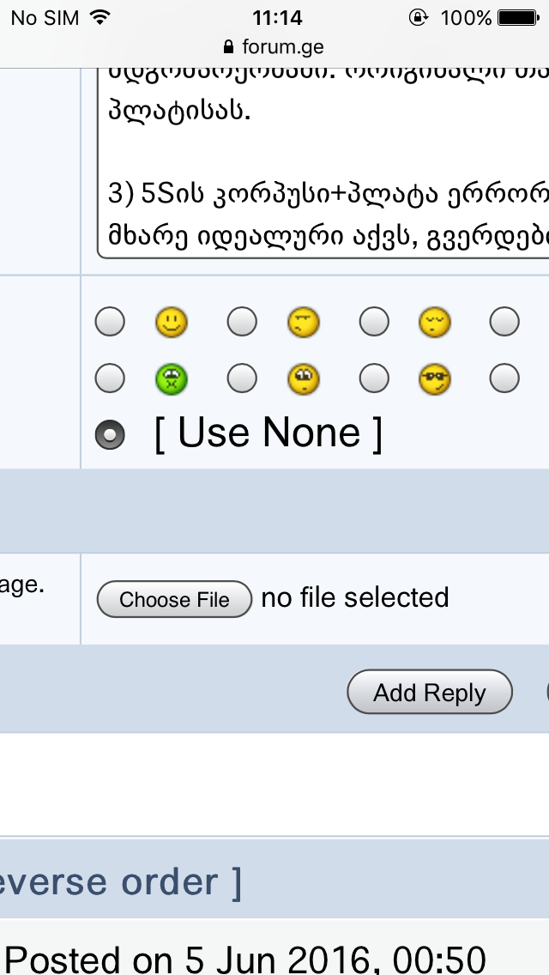
Task: Choose radio button for the sunglasses icon
Action: click(x=374, y=378)
